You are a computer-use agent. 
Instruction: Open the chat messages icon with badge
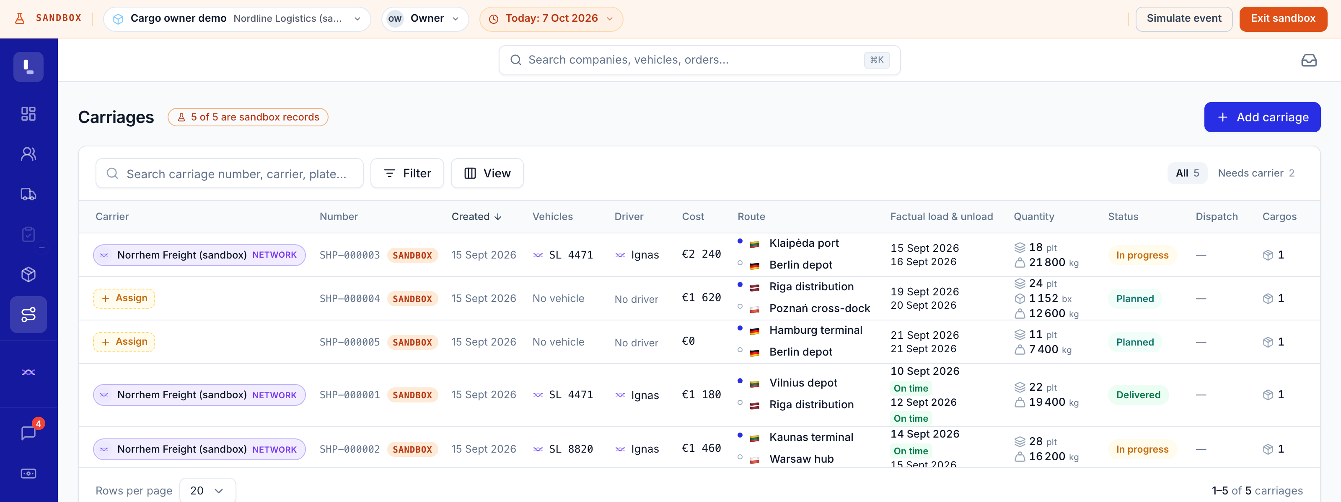(28, 433)
